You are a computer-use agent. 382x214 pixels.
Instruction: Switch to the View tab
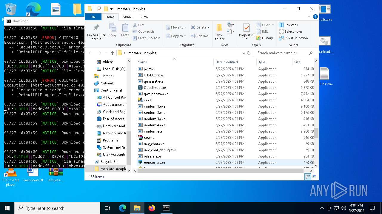[144, 17]
